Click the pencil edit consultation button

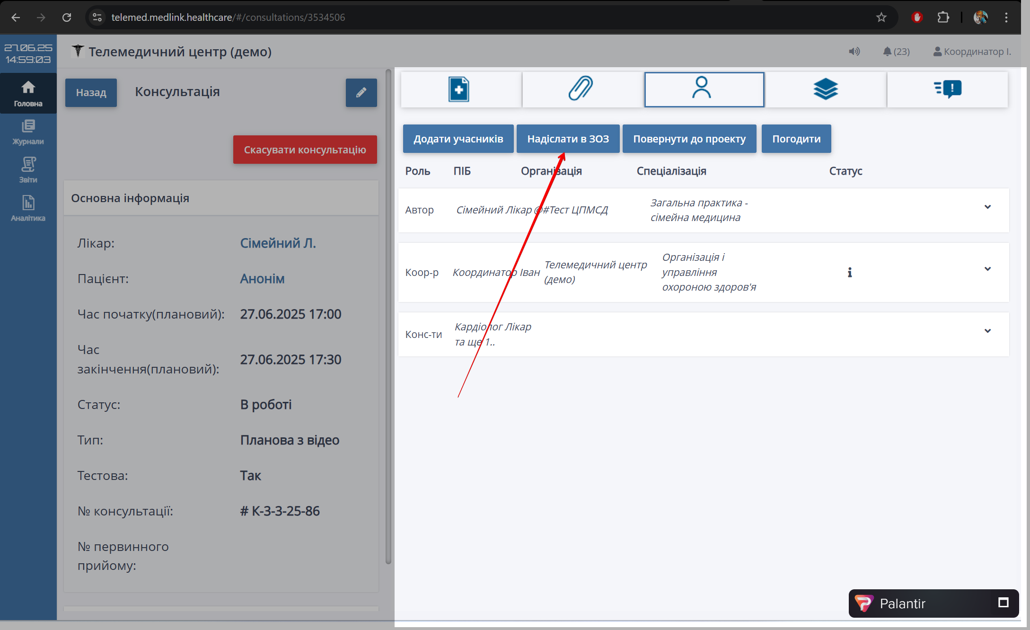tap(361, 93)
